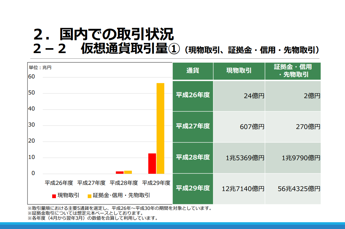Click the 通貨 table header cell
The width and height of the screenshot is (345, 229).
193,71
